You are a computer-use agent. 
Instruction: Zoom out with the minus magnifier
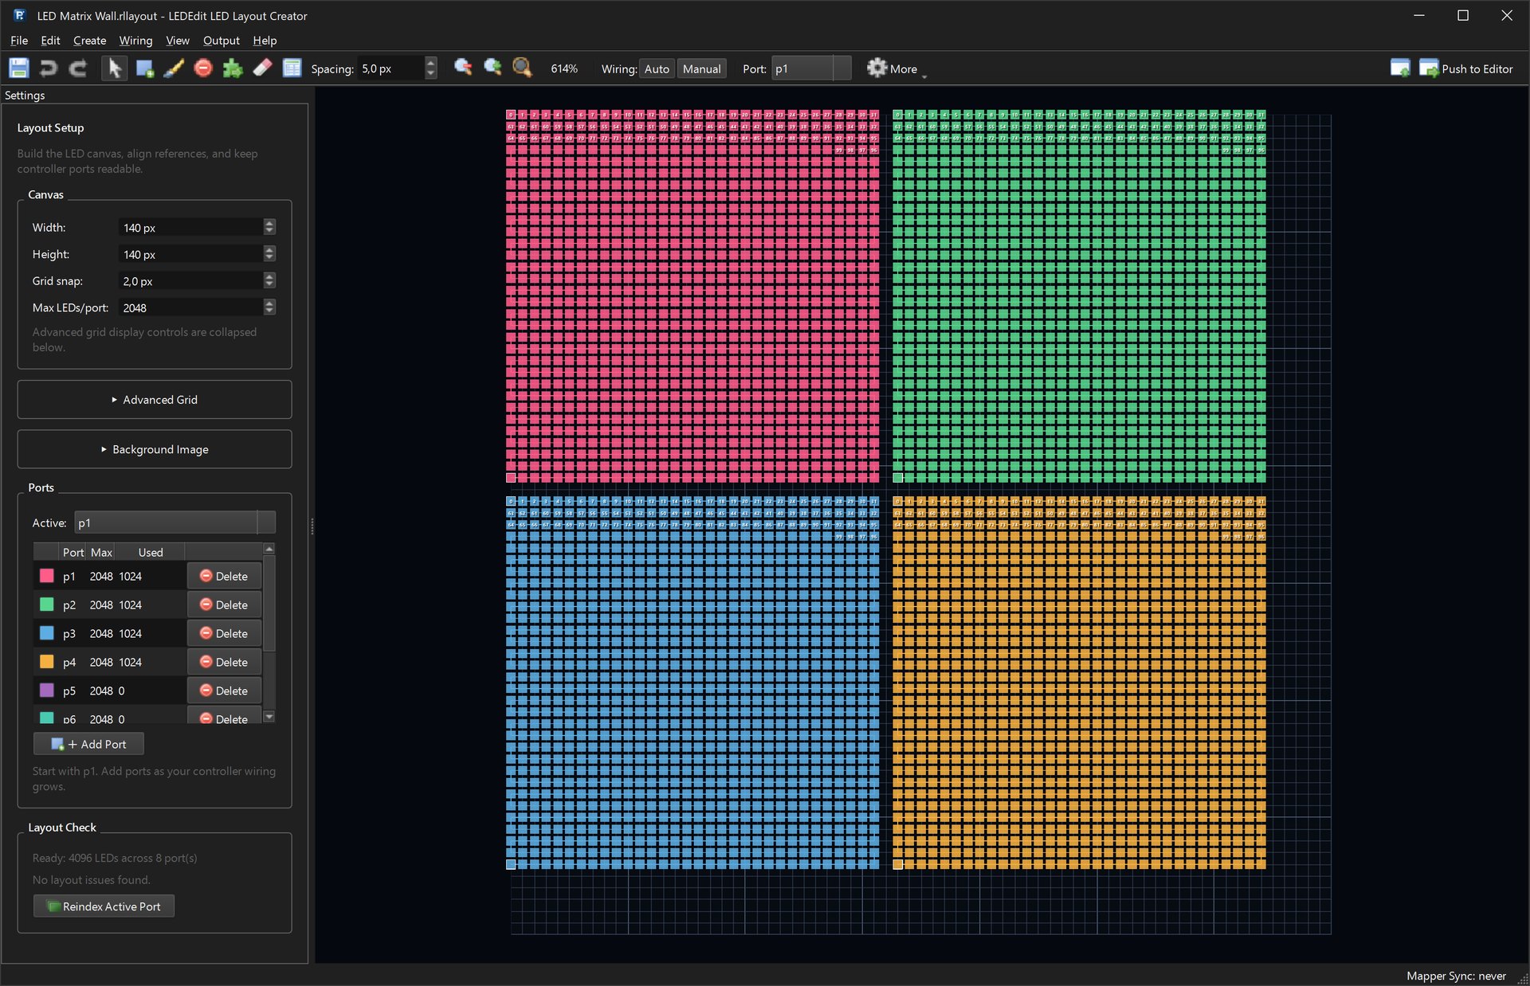[x=463, y=68]
